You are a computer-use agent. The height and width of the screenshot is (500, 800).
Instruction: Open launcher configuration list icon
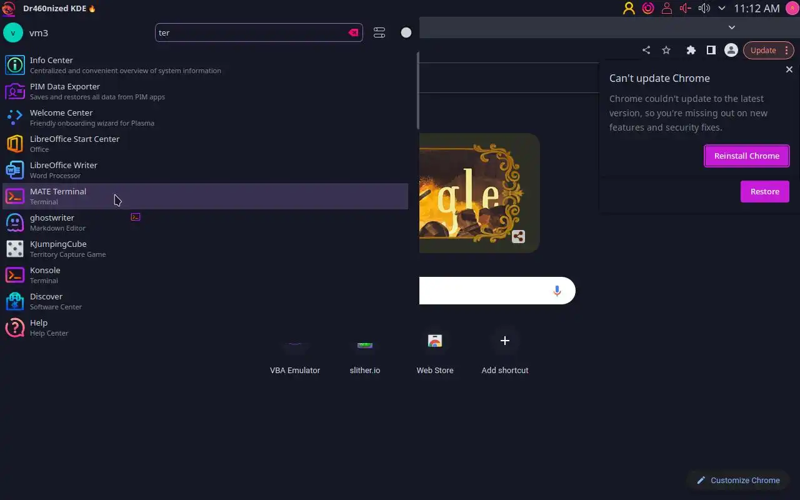[379, 32]
